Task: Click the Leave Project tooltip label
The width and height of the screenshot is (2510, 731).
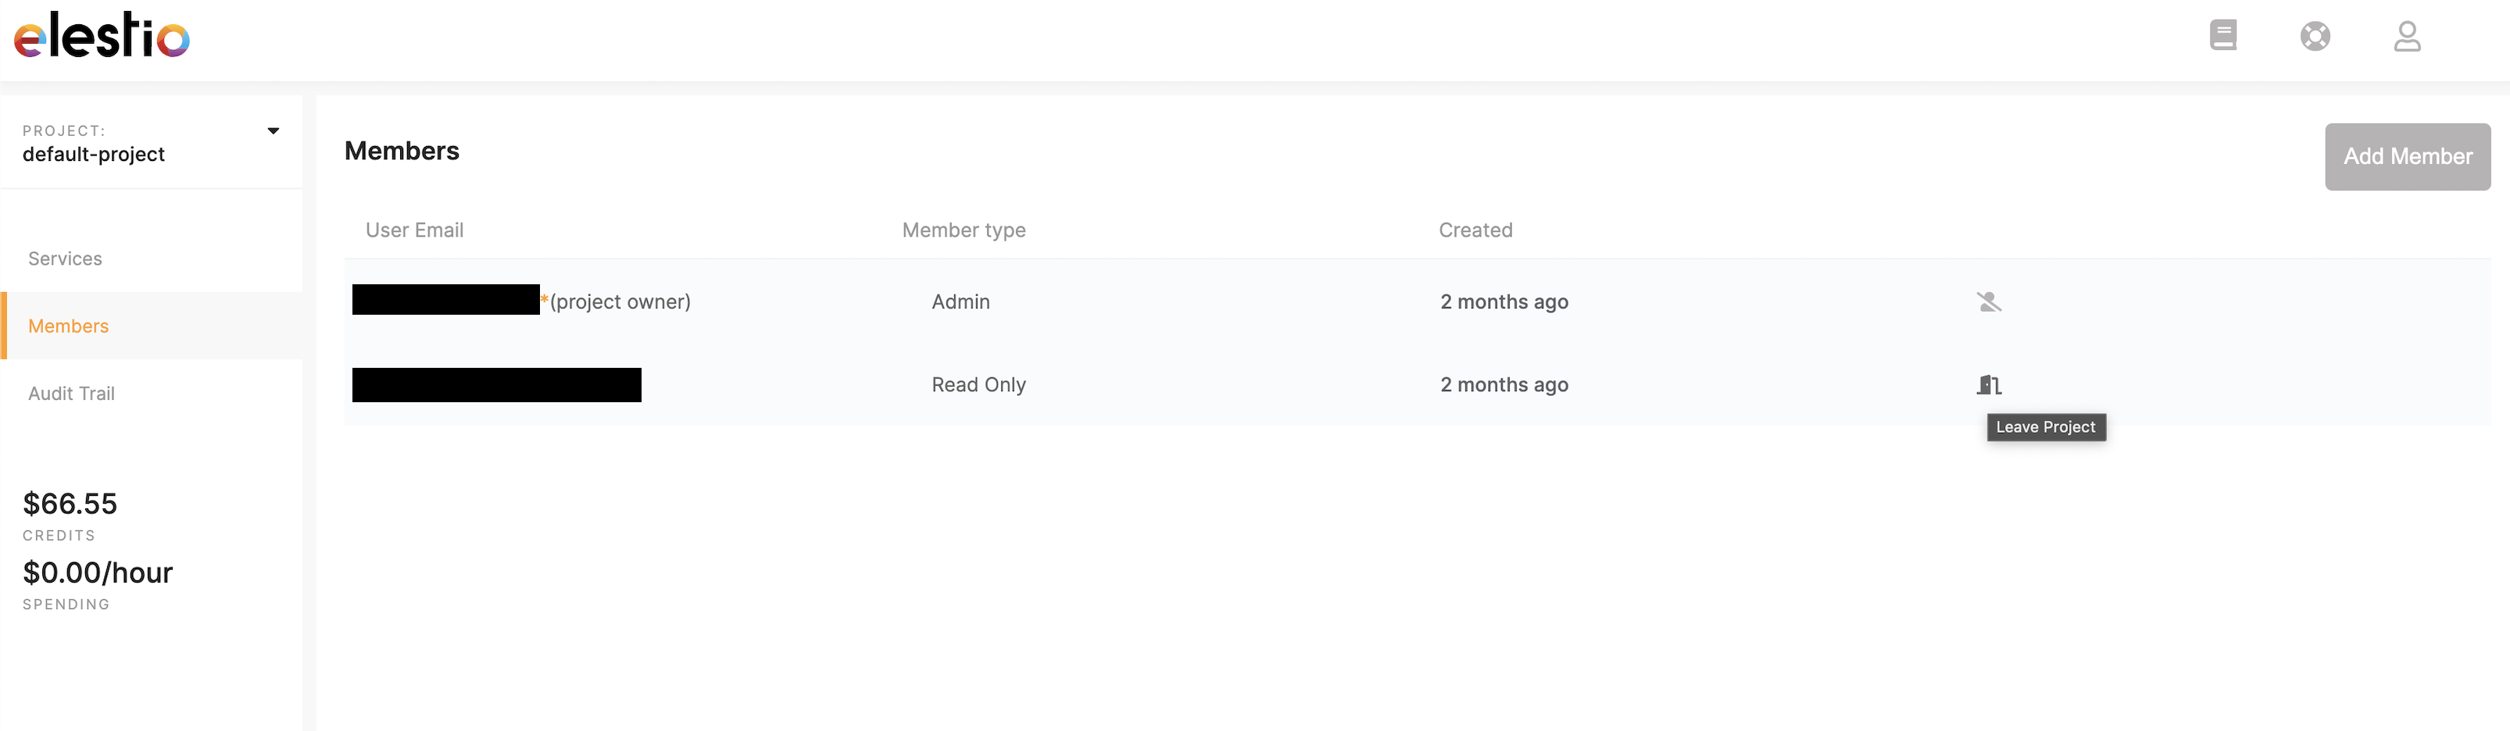Action: pos(2045,427)
